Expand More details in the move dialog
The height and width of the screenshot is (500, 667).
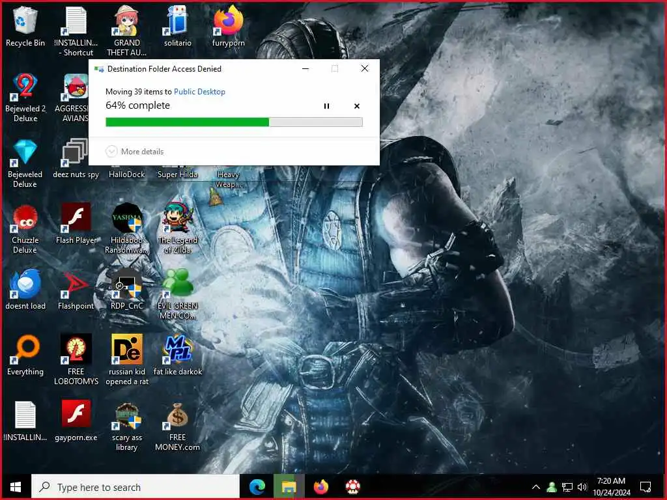click(134, 151)
